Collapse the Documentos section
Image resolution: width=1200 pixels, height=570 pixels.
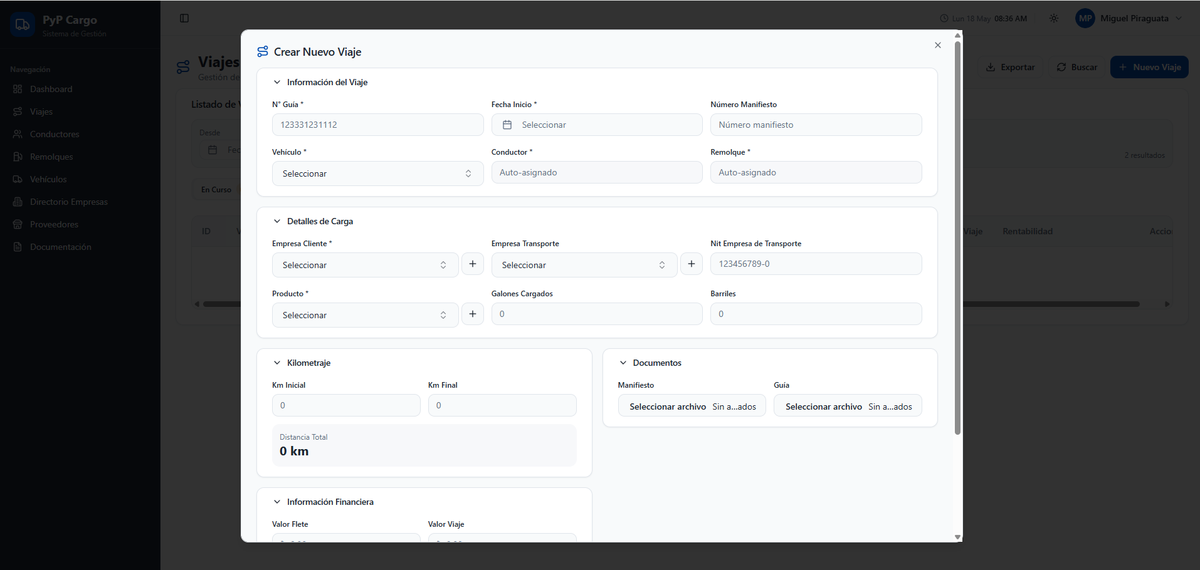tap(623, 363)
